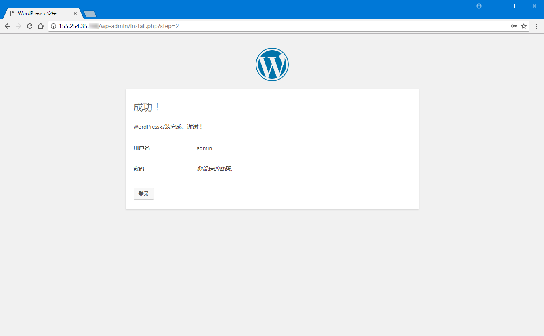The height and width of the screenshot is (336, 544).
Task: Go to the browser home page icon
Action: 40,26
